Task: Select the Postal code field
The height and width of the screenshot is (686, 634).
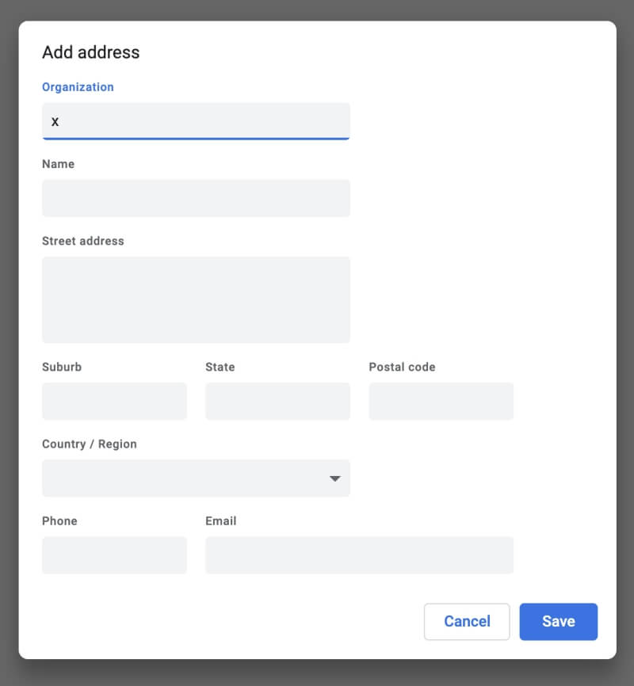Action: coord(441,401)
